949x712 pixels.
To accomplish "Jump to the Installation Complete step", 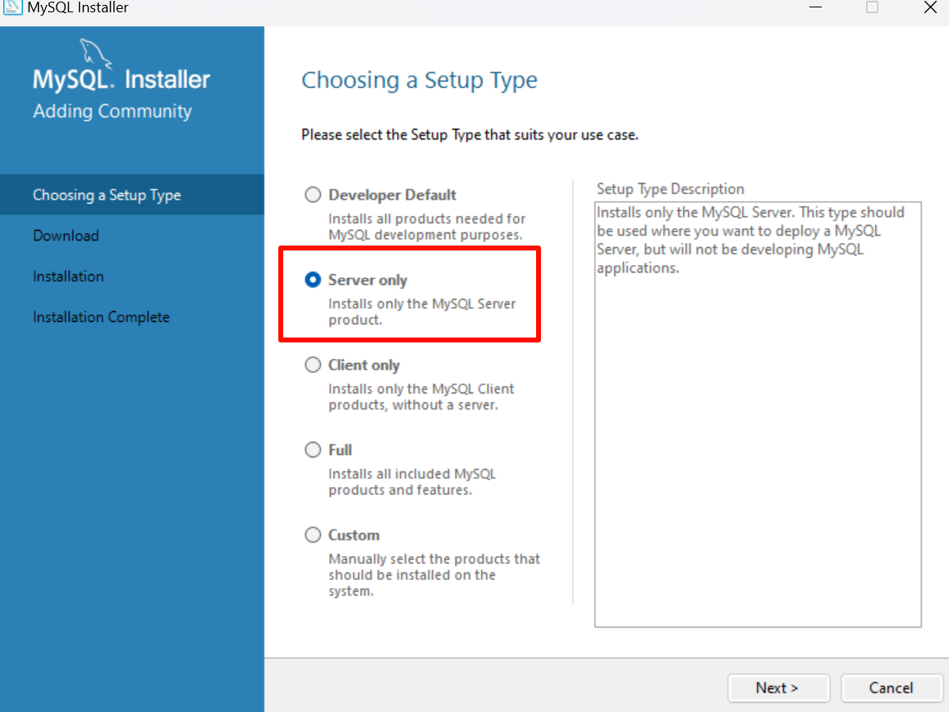I will [x=101, y=318].
